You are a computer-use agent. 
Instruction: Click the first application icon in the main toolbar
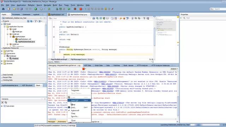[3, 9]
